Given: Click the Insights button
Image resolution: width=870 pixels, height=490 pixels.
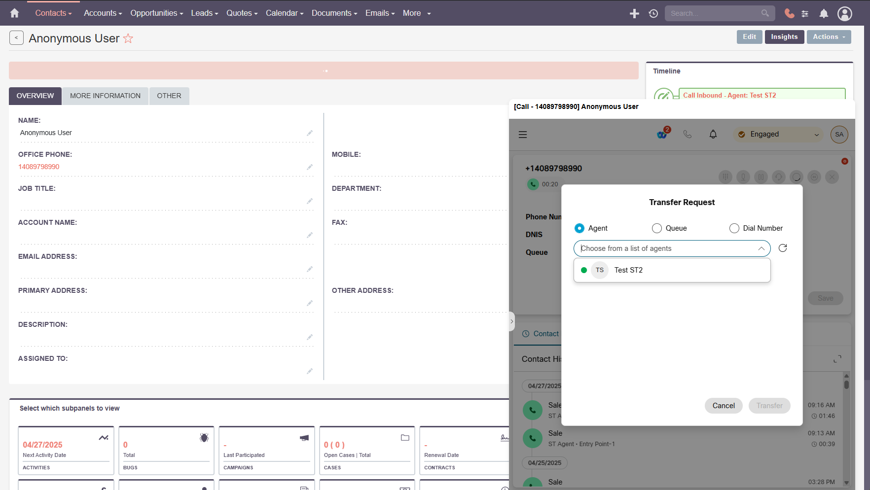Looking at the screenshot, I should [x=784, y=36].
